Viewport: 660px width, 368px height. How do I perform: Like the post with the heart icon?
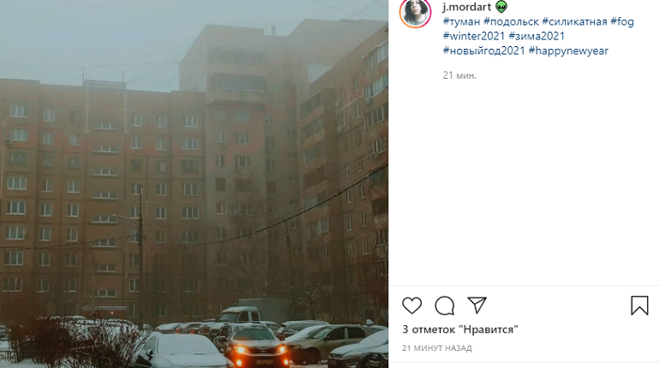tap(411, 306)
